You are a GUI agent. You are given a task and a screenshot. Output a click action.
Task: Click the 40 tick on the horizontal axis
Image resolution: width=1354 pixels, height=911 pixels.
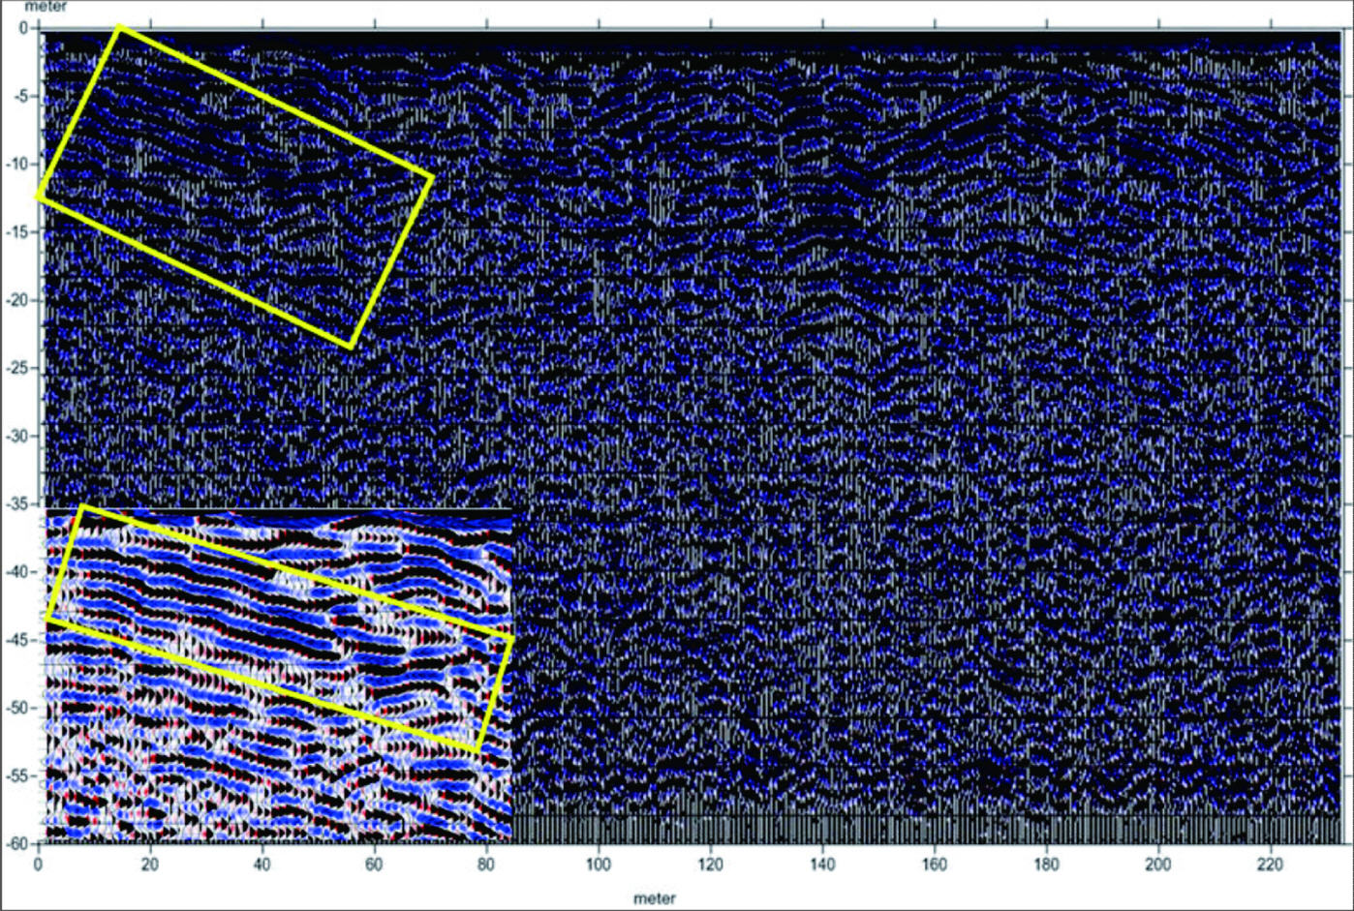(x=262, y=862)
